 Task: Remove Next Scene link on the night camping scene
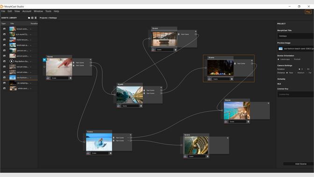[x=235, y=64]
